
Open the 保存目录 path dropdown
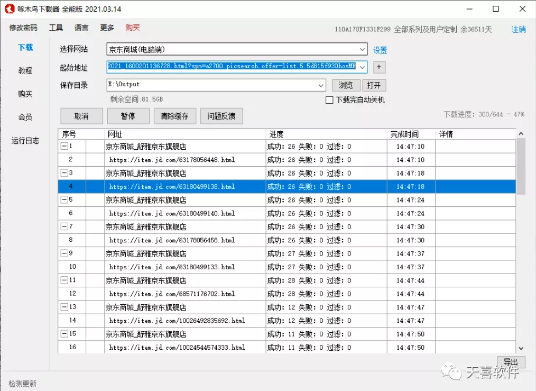tap(321, 85)
